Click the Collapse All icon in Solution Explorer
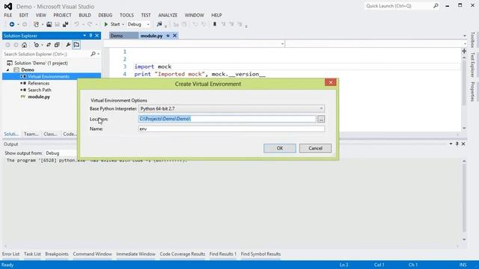 pos(57,45)
